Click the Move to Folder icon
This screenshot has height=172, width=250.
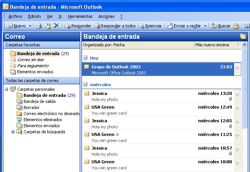point(48,26)
